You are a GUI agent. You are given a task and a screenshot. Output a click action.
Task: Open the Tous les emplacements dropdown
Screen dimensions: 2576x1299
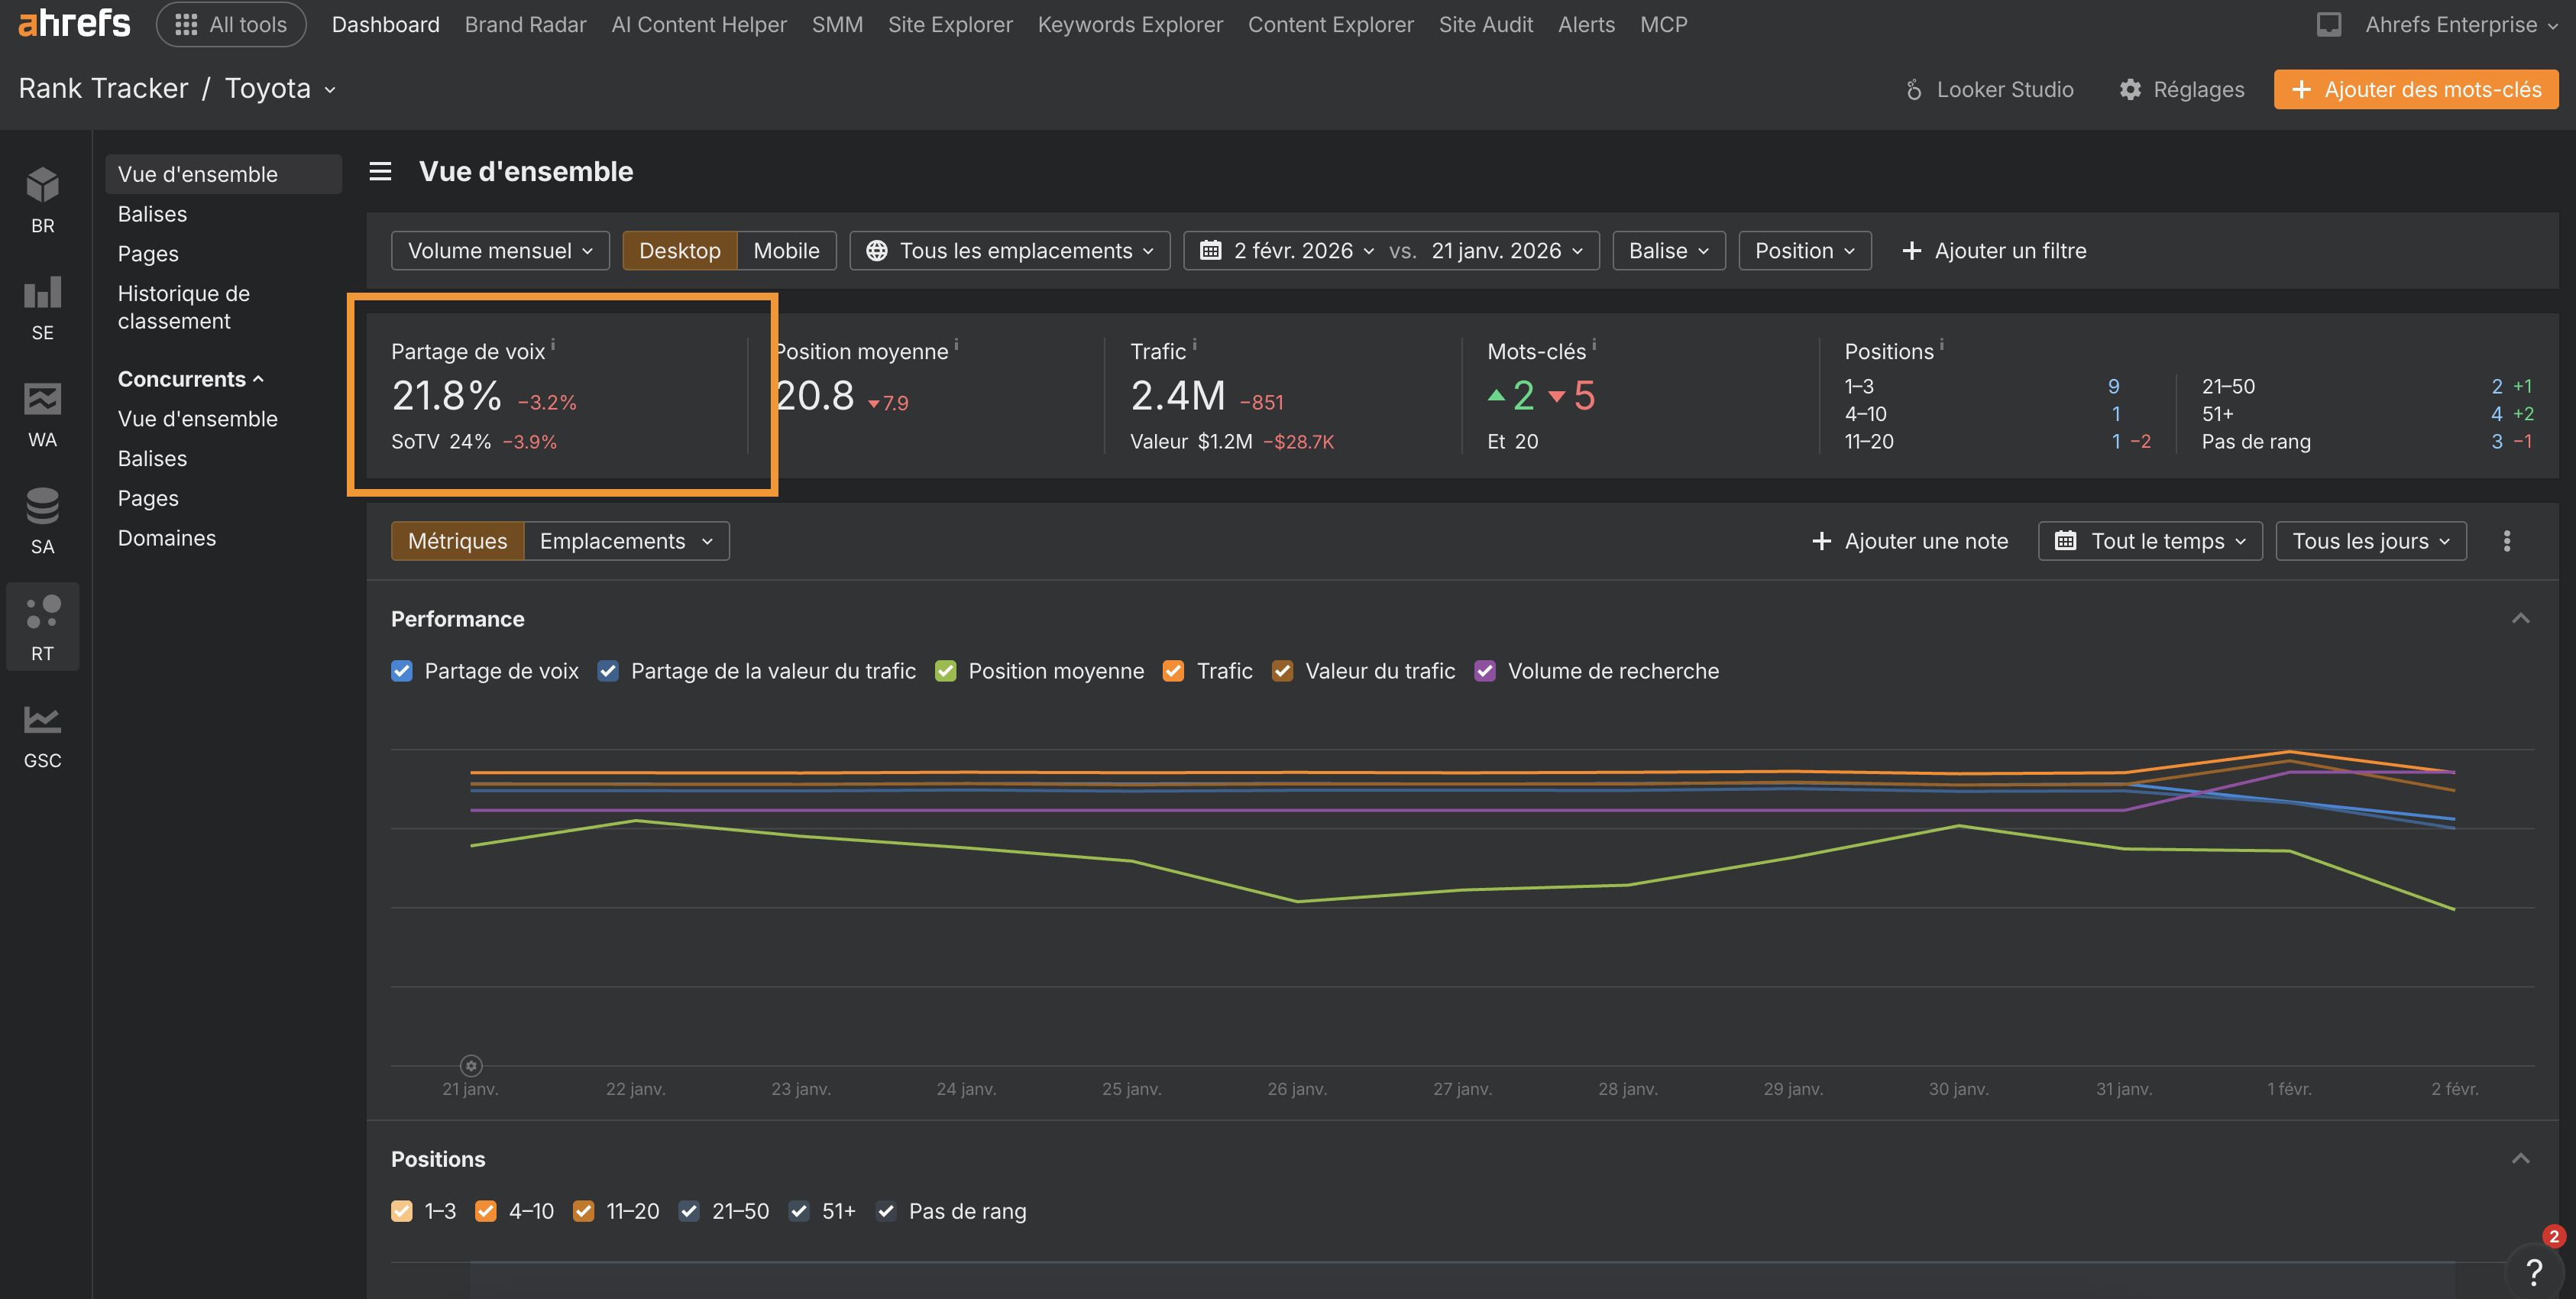coord(1008,250)
